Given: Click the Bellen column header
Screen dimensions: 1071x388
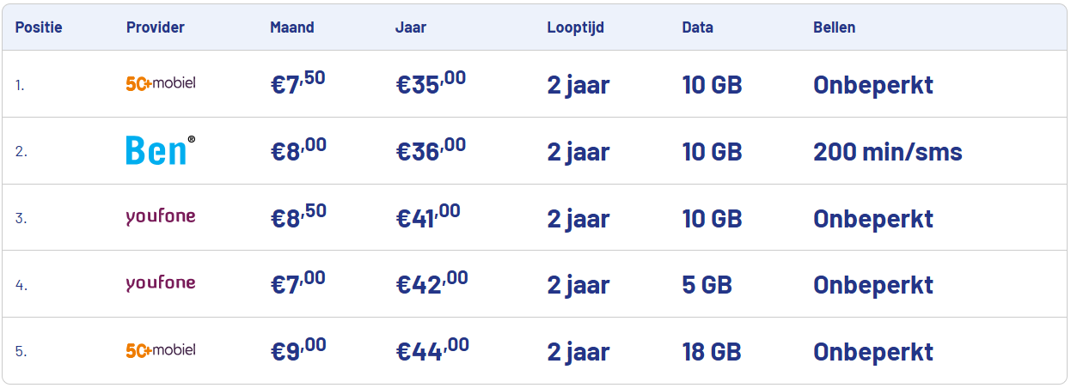Looking at the screenshot, I should tap(834, 27).
